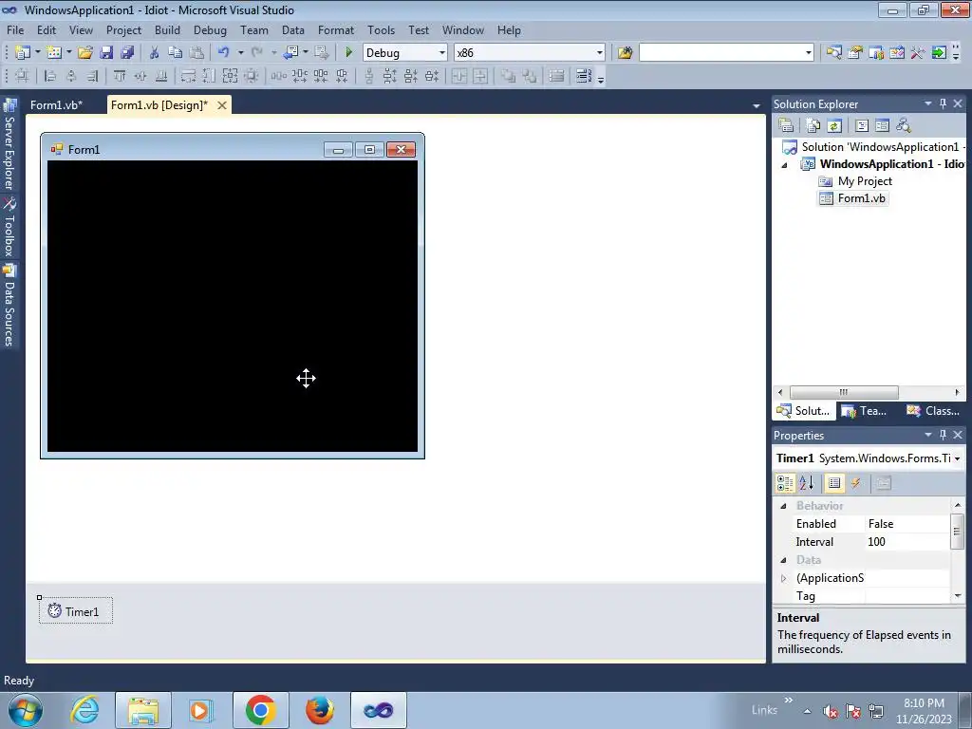Viewport: 972px width, 729px height.
Task: Click the Align Lefts layout icon
Action: (x=50, y=76)
